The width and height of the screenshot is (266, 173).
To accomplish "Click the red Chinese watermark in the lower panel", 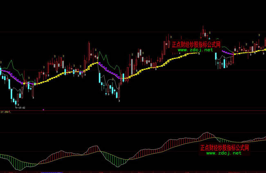I will point(225,147).
